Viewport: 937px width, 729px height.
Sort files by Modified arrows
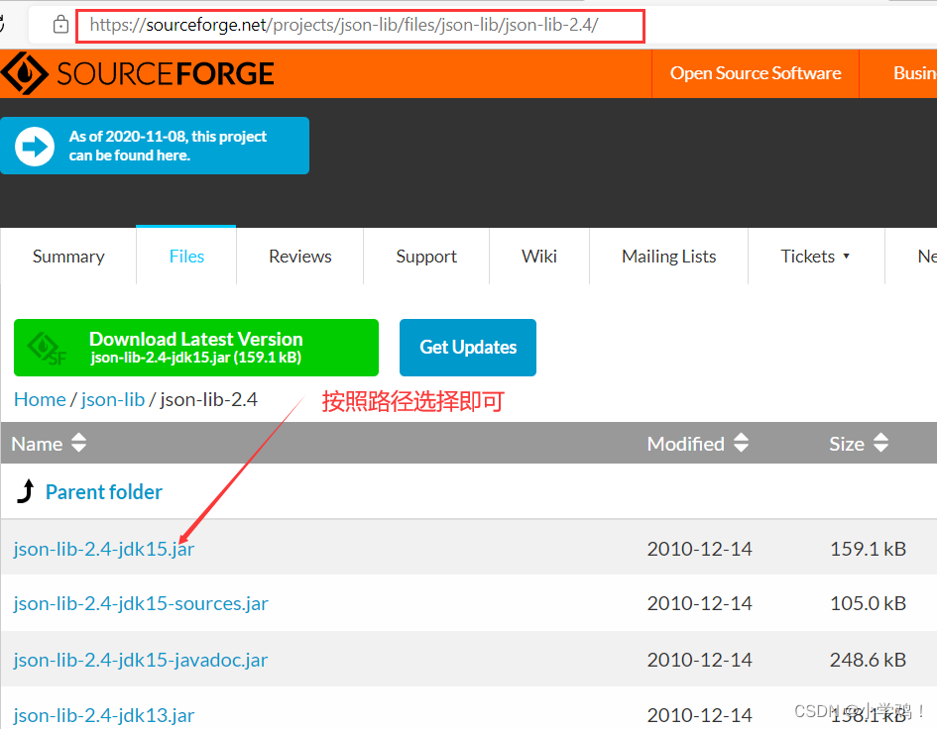[741, 443]
